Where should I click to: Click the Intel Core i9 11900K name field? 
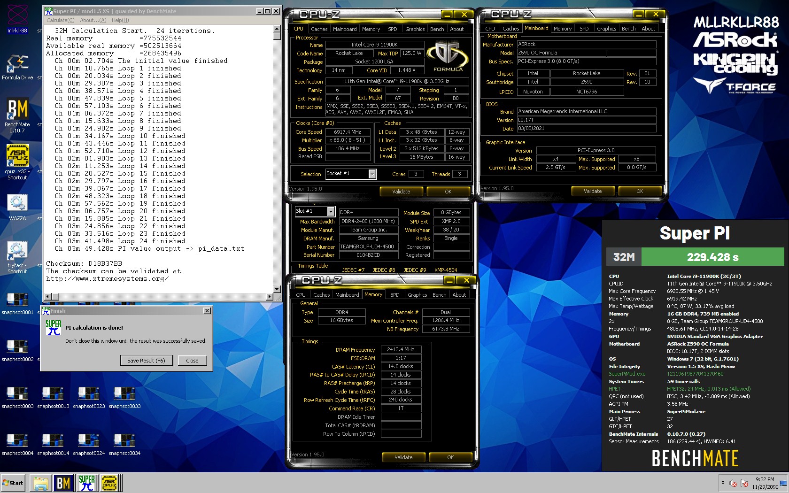pyautogui.click(x=374, y=45)
